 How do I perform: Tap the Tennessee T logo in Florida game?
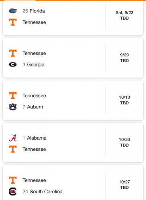pyautogui.click(x=13, y=22)
